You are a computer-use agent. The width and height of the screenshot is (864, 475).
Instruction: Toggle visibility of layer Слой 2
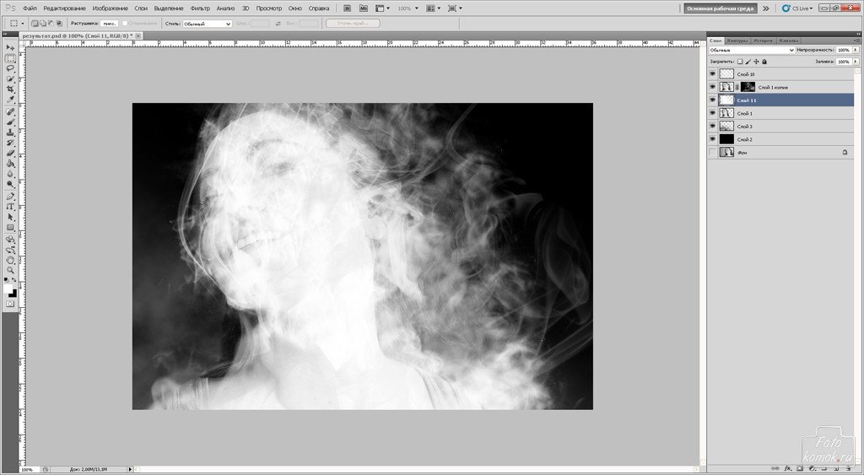click(713, 139)
